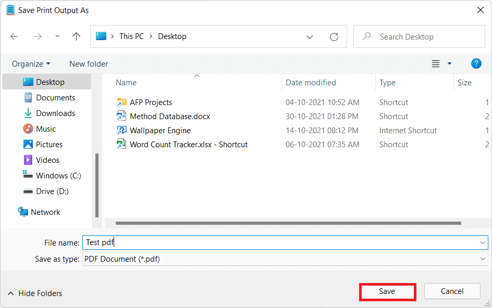The height and width of the screenshot is (308, 492).
Task: Select Method Database.docx file
Action: click(x=170, y=117)
